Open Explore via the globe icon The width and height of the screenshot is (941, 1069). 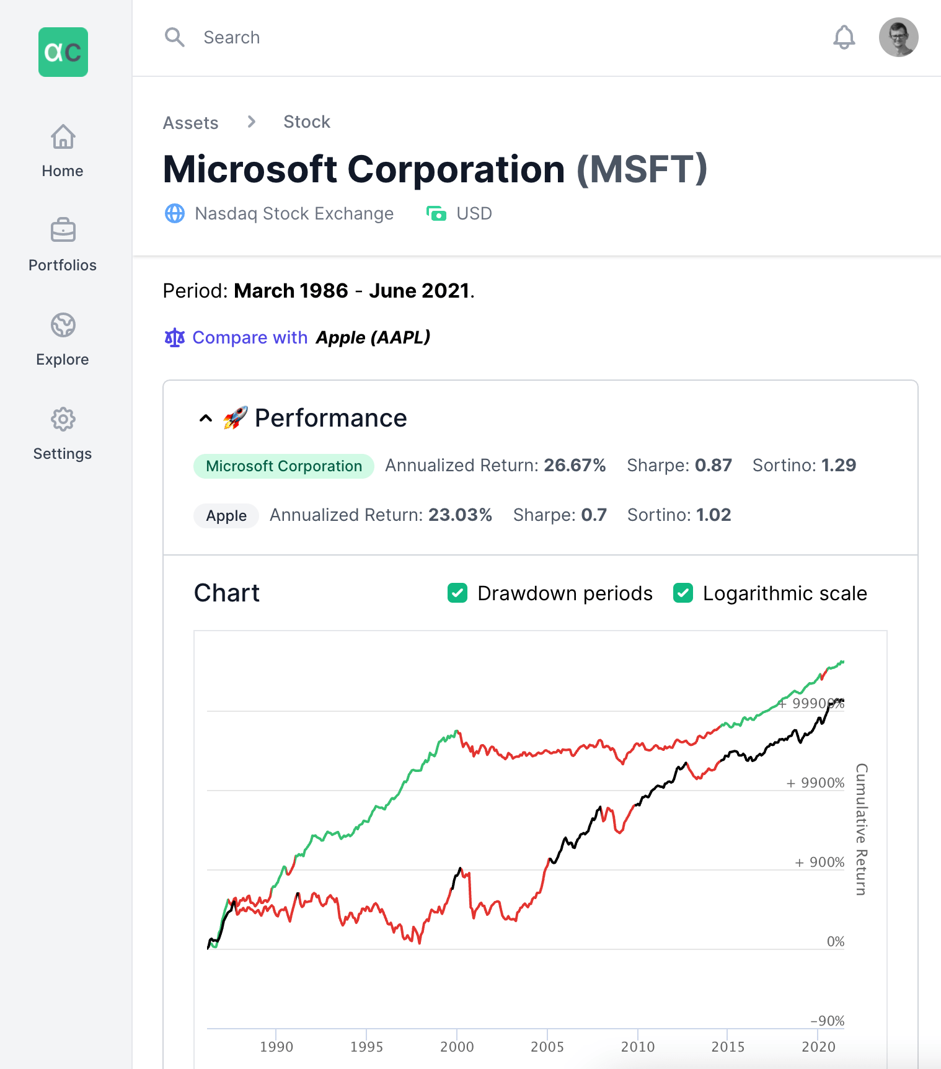[63, 325]
